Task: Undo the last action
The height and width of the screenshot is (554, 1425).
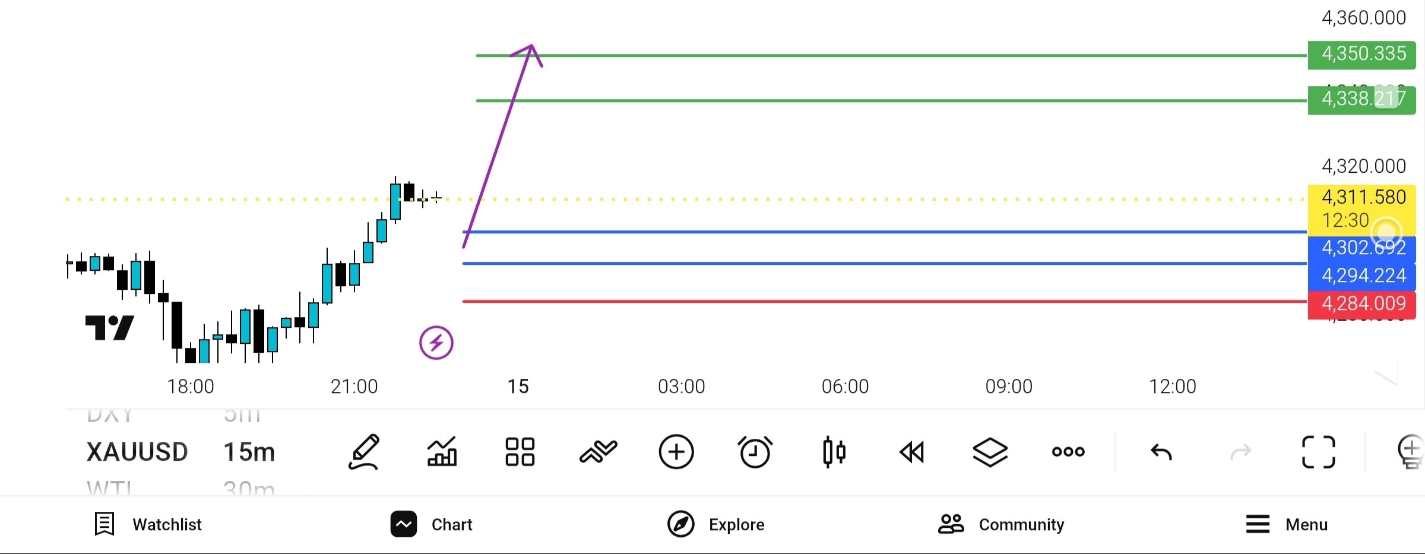Action: click(1161, 452)
